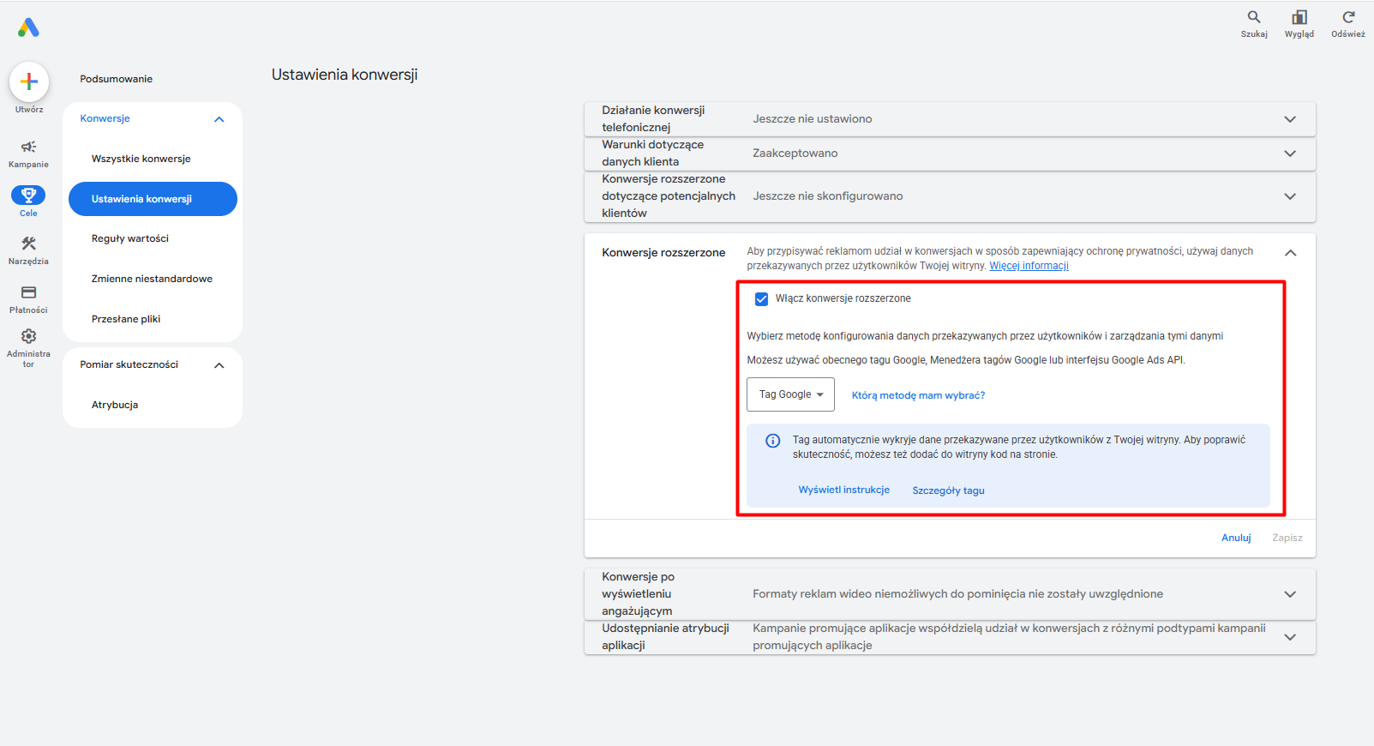Open Płatności card icon
This screenshot has width=1374, height=746.
(28, 292)
